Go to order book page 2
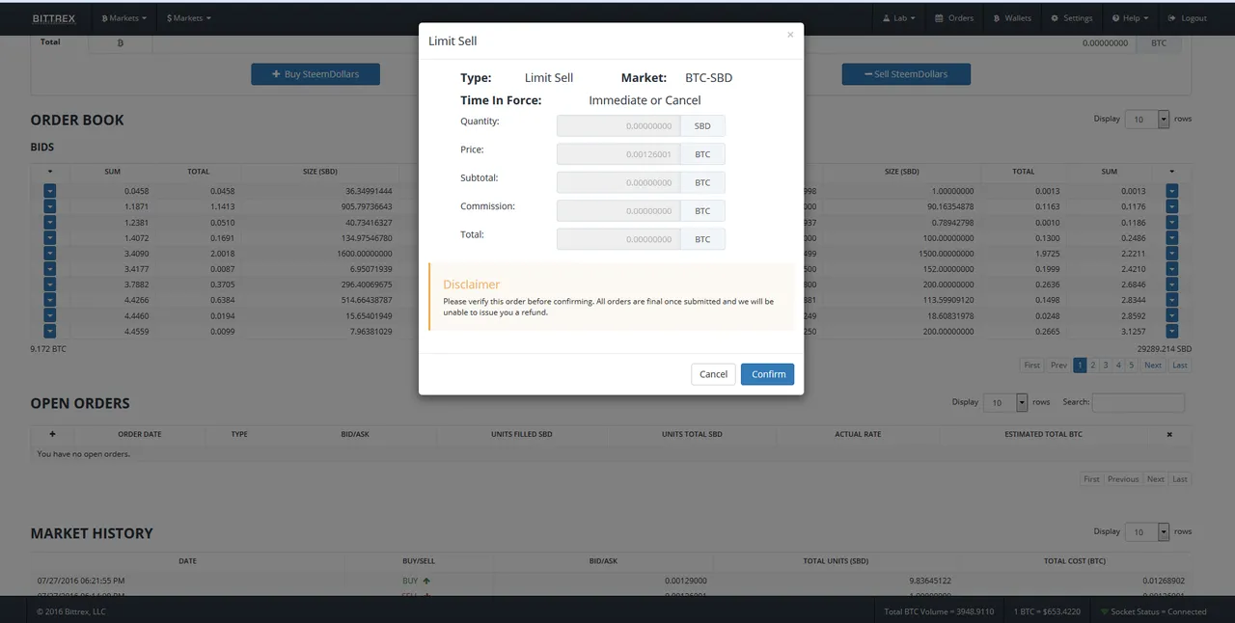The height and width of the screenshot is (623, 1235). point(1093,366)
